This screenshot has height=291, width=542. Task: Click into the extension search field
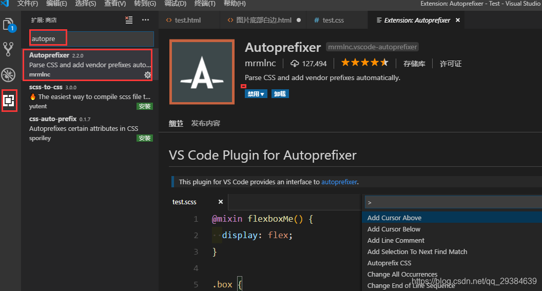[x=91, y=38]
